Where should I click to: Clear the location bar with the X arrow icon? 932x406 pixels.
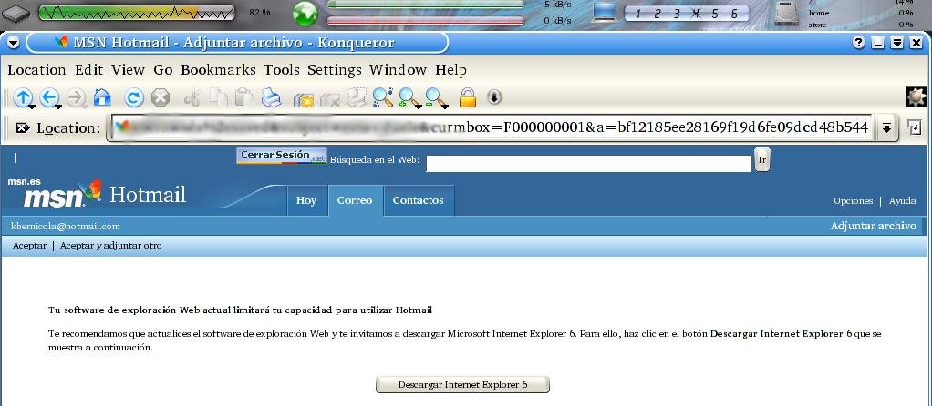(23, 127)
